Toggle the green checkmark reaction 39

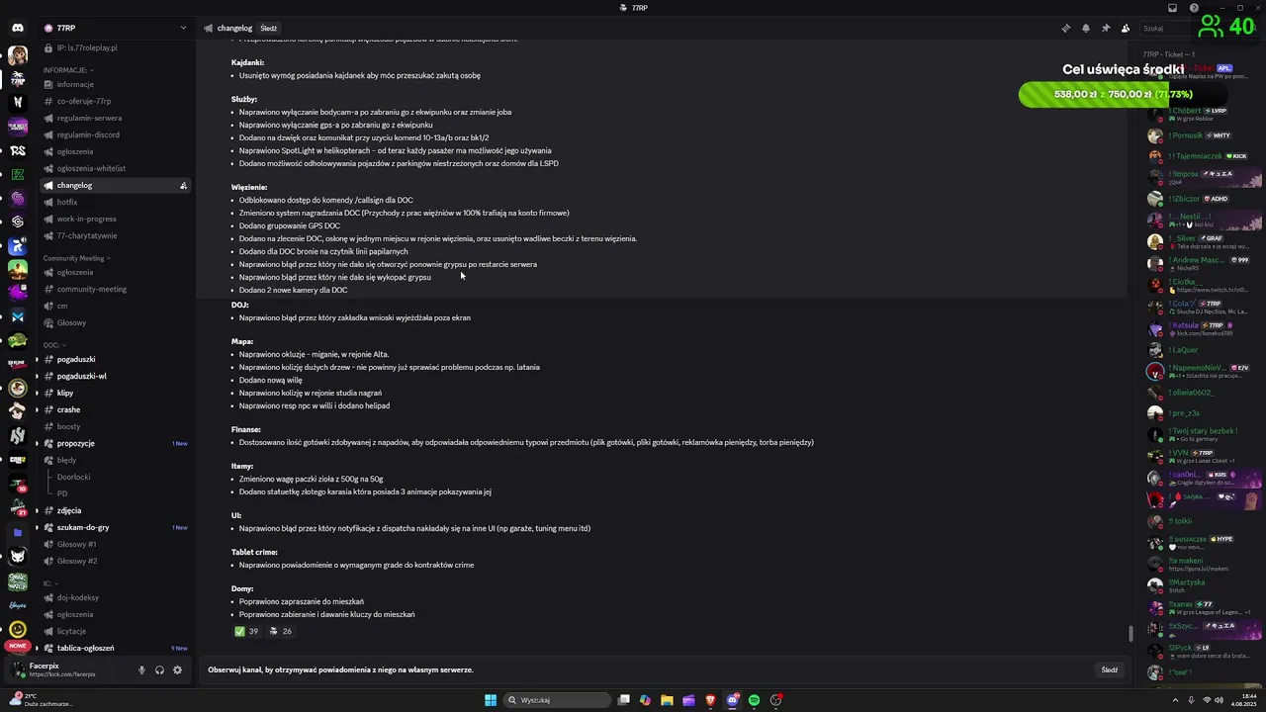point(246,631)
